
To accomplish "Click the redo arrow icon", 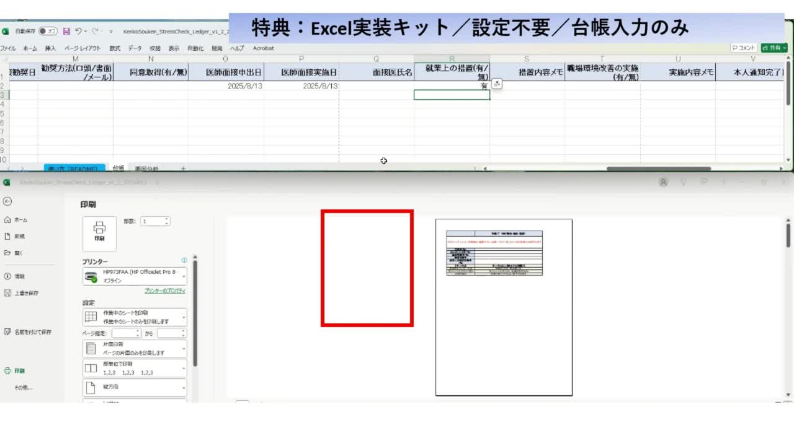I will (95, 31).
